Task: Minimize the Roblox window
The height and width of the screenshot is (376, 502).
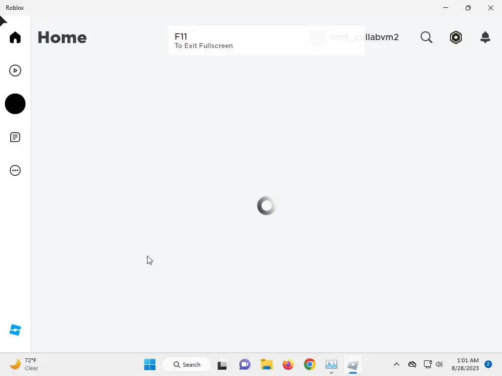Action: (x=445, y=8)
